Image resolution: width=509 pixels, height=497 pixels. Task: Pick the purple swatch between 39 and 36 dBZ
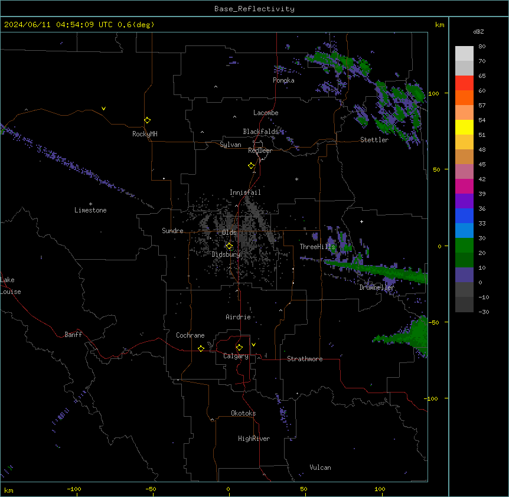click(x=464, y=201)
